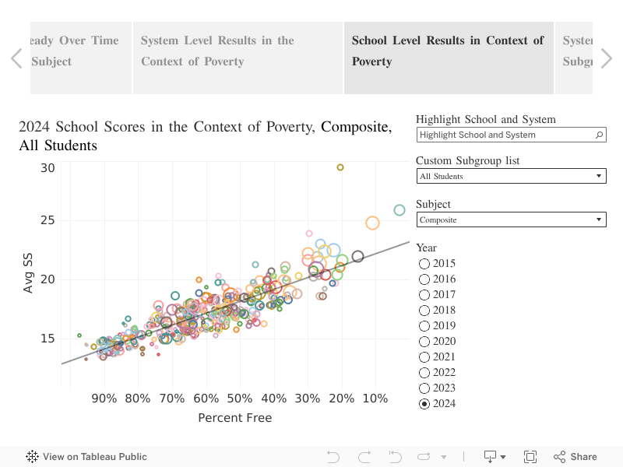
Task: Expand the Subject Composite dropdown
Action: pyautogui.click(x=511, y=220)
